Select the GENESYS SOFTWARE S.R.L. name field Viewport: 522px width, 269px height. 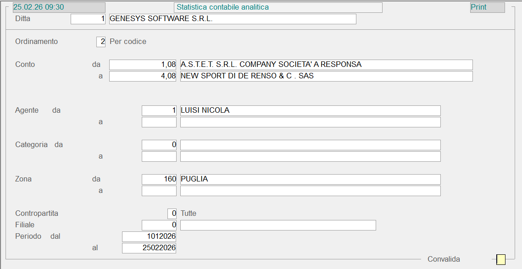tap(232, 19)
